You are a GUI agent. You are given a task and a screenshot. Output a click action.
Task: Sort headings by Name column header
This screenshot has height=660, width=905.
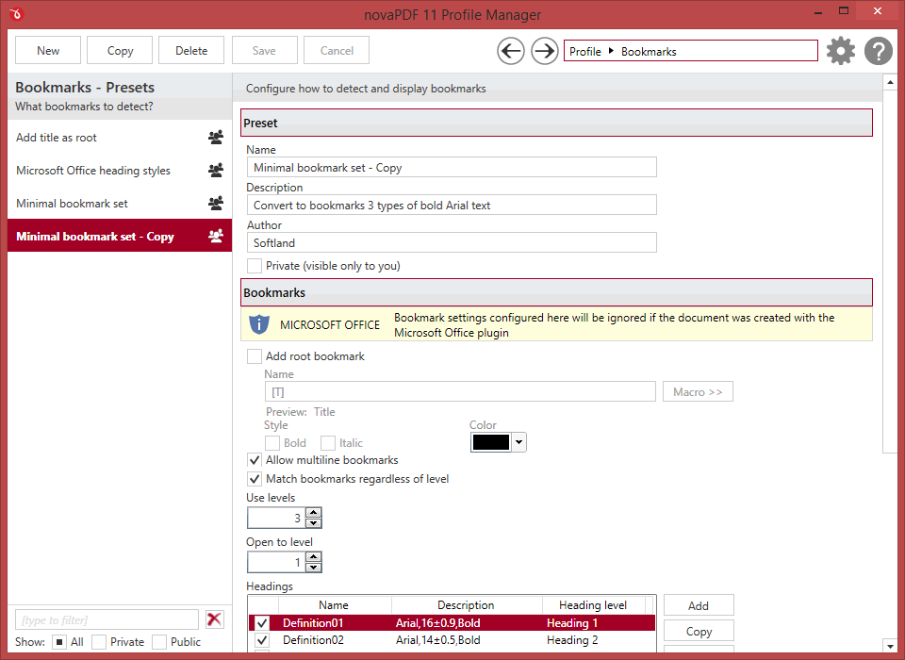(x=334, y=605)
